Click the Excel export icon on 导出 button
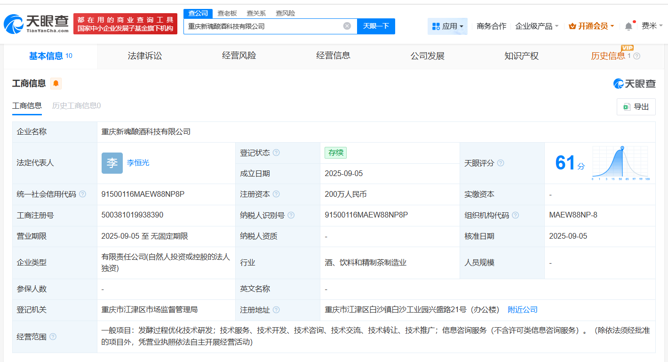 [628, 106]
